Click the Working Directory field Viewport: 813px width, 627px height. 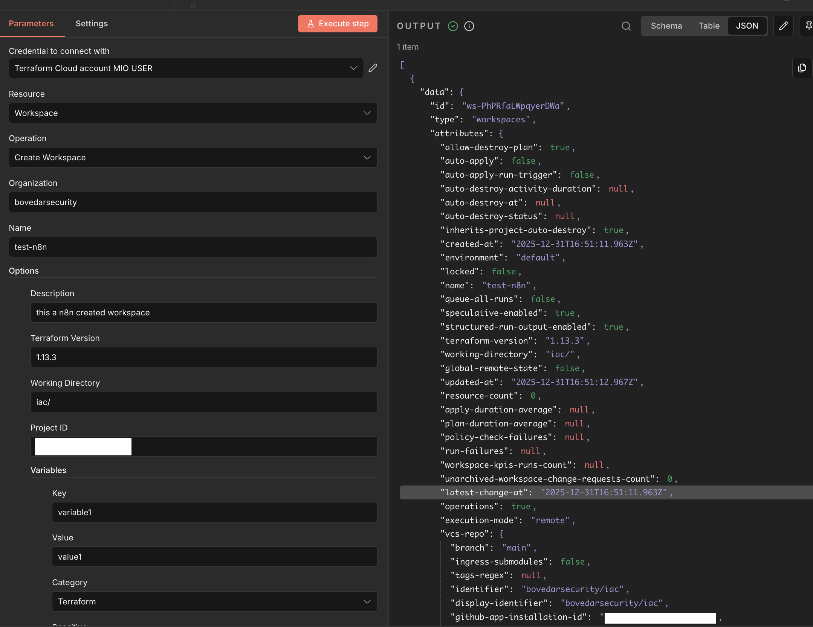(x=204, y=402)
